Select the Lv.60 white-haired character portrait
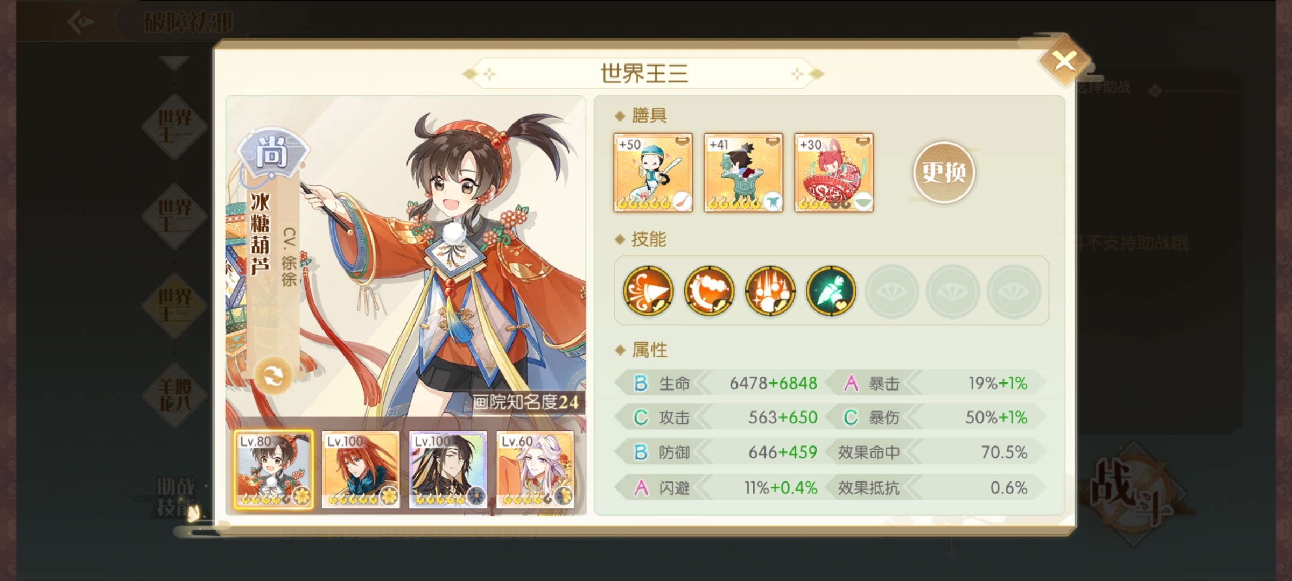The height and width of the screenshot is (581, 1292). tap(535, 470)
